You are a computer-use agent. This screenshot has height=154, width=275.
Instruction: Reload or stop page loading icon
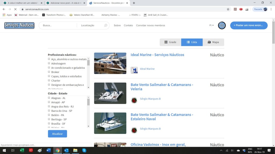(15, 9)
